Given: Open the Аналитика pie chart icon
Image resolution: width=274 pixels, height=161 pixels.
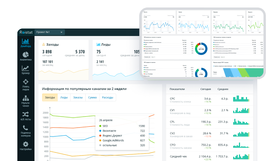Looking at the screenshot, I should point(25,55).
